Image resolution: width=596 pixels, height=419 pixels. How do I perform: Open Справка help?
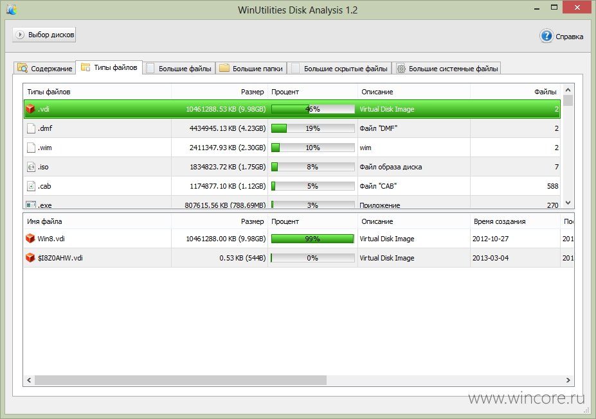point(561,37)
